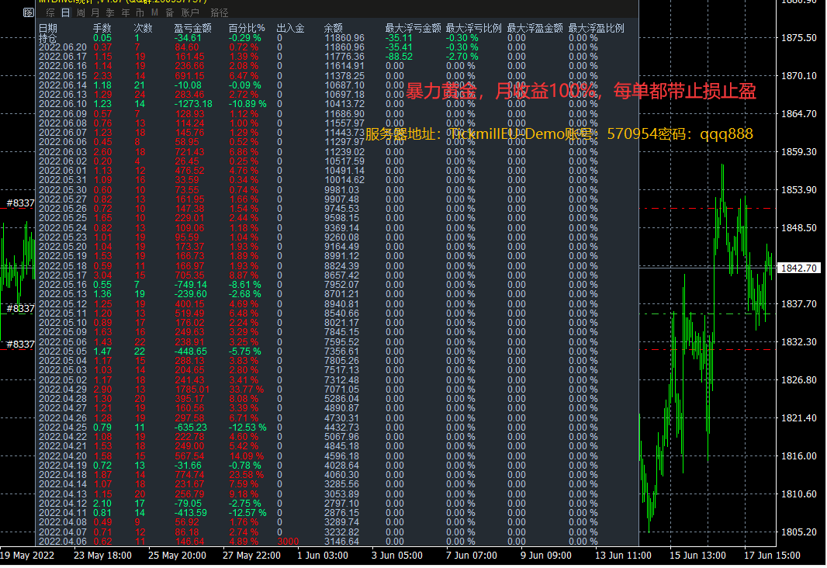The height and width of the screenshot is (568, 827).
Task: Select the 2022.06.03 date row
Action: click(63, 152)
